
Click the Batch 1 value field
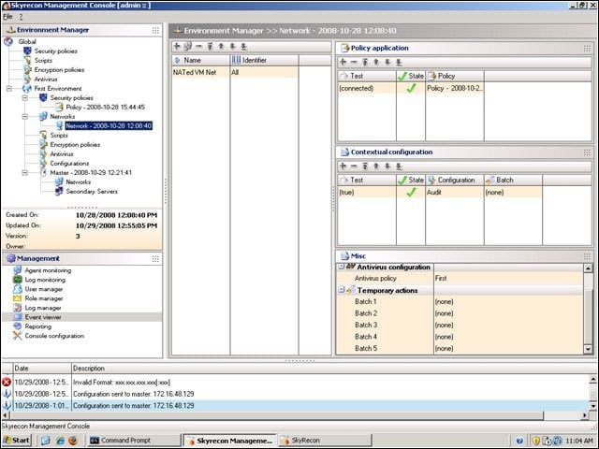click(508, 301)
